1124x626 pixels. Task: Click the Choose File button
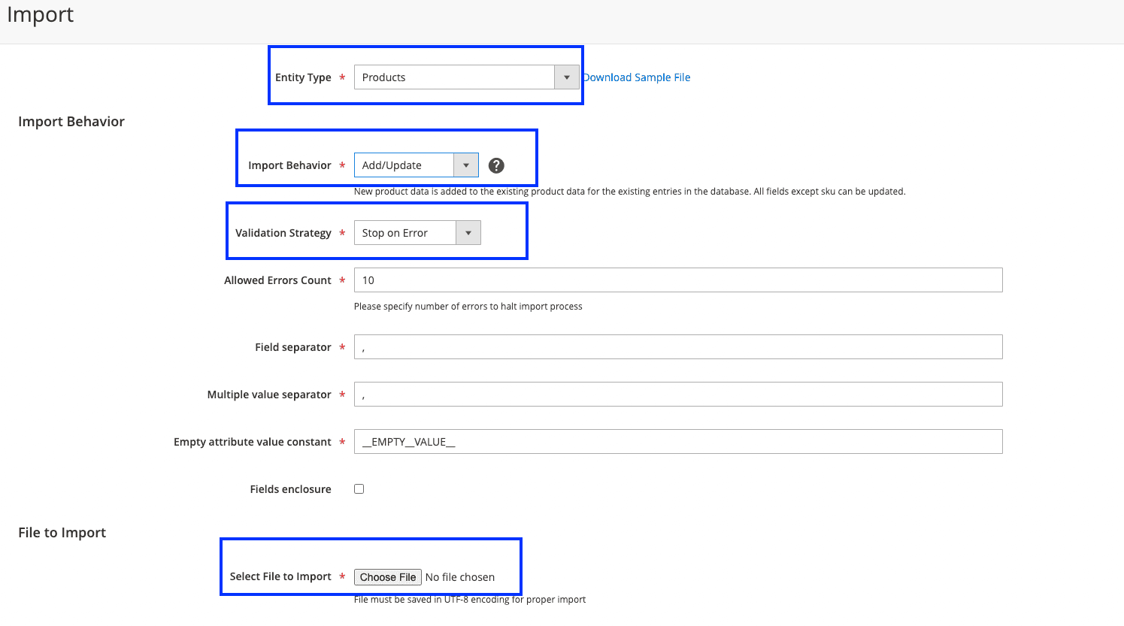click(388, 577)
